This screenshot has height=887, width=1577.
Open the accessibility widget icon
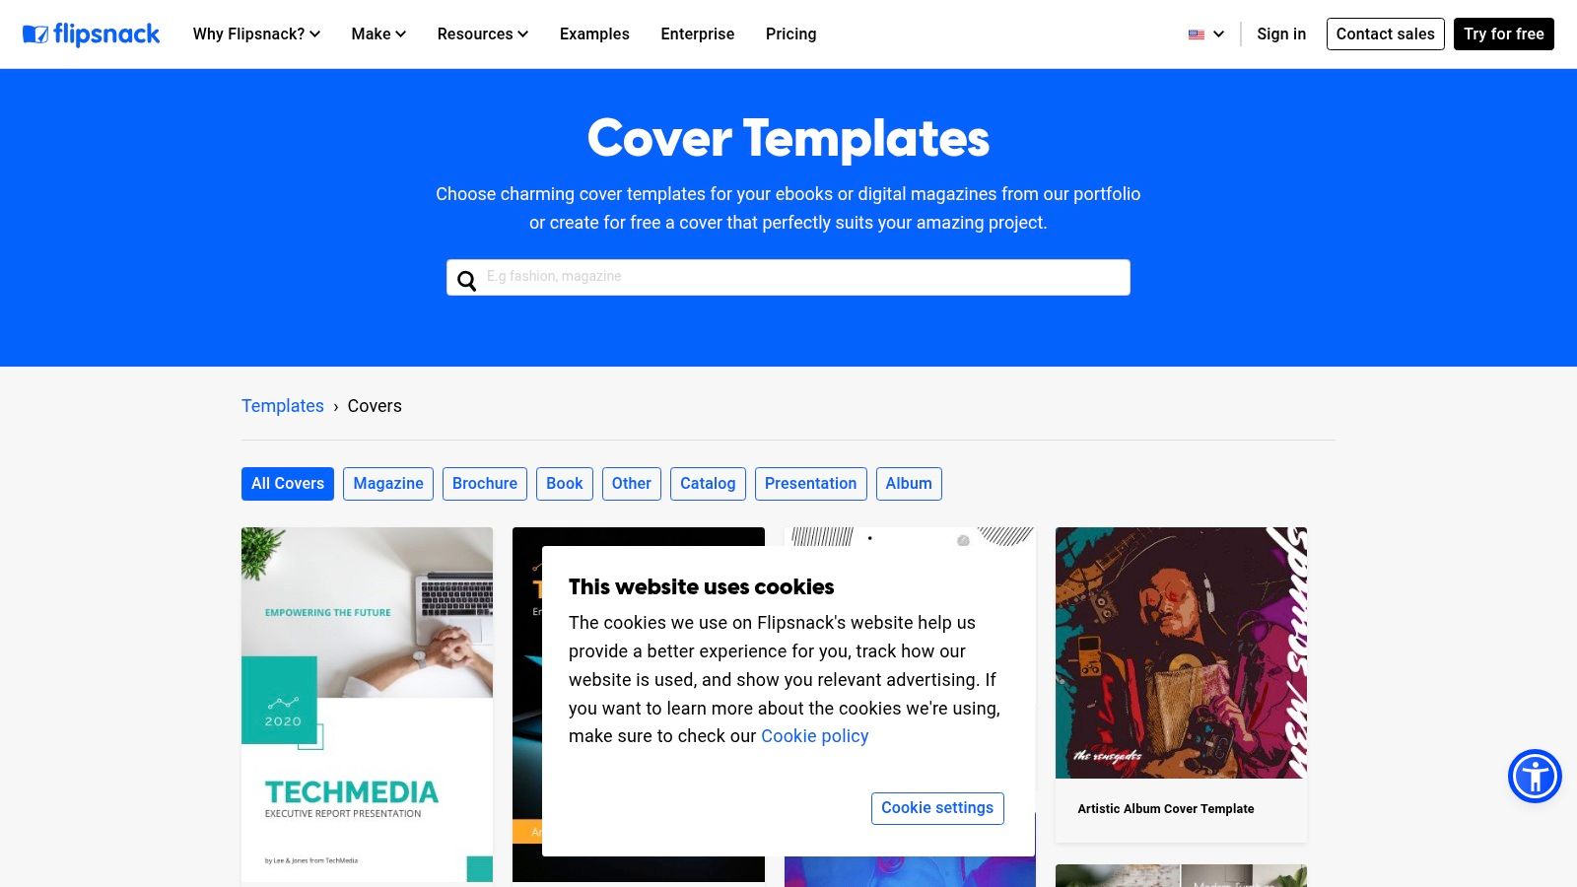click(x=1535, y=777)
